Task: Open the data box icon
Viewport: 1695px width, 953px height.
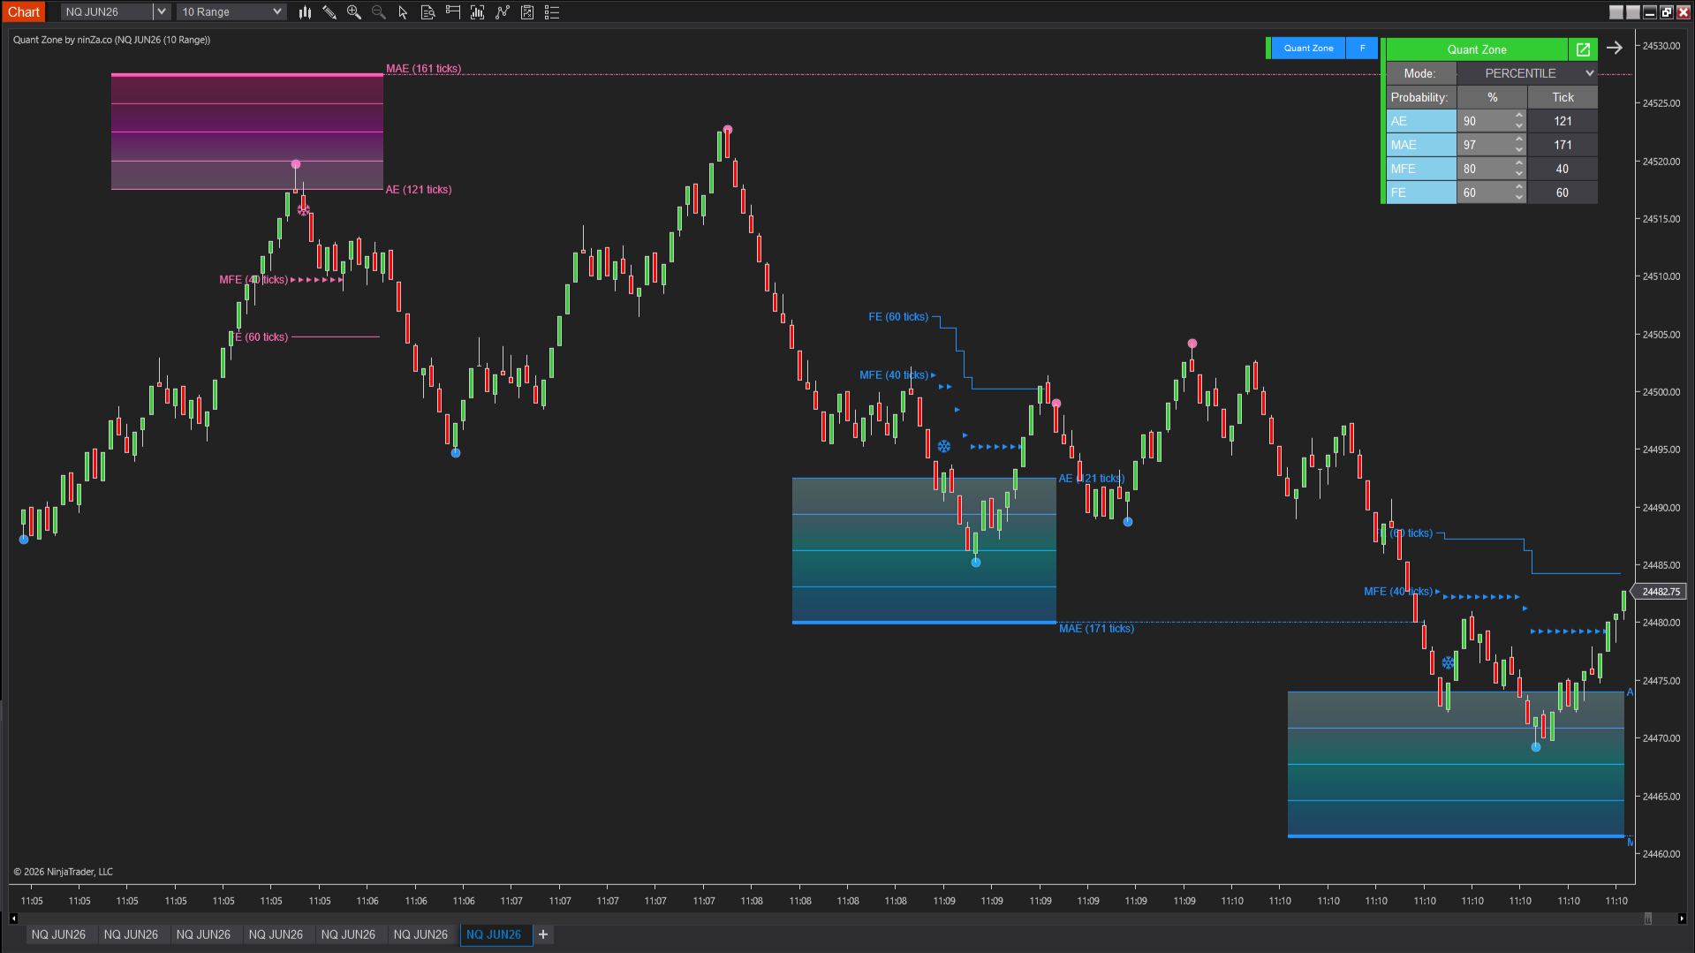Action: [428, 12]
